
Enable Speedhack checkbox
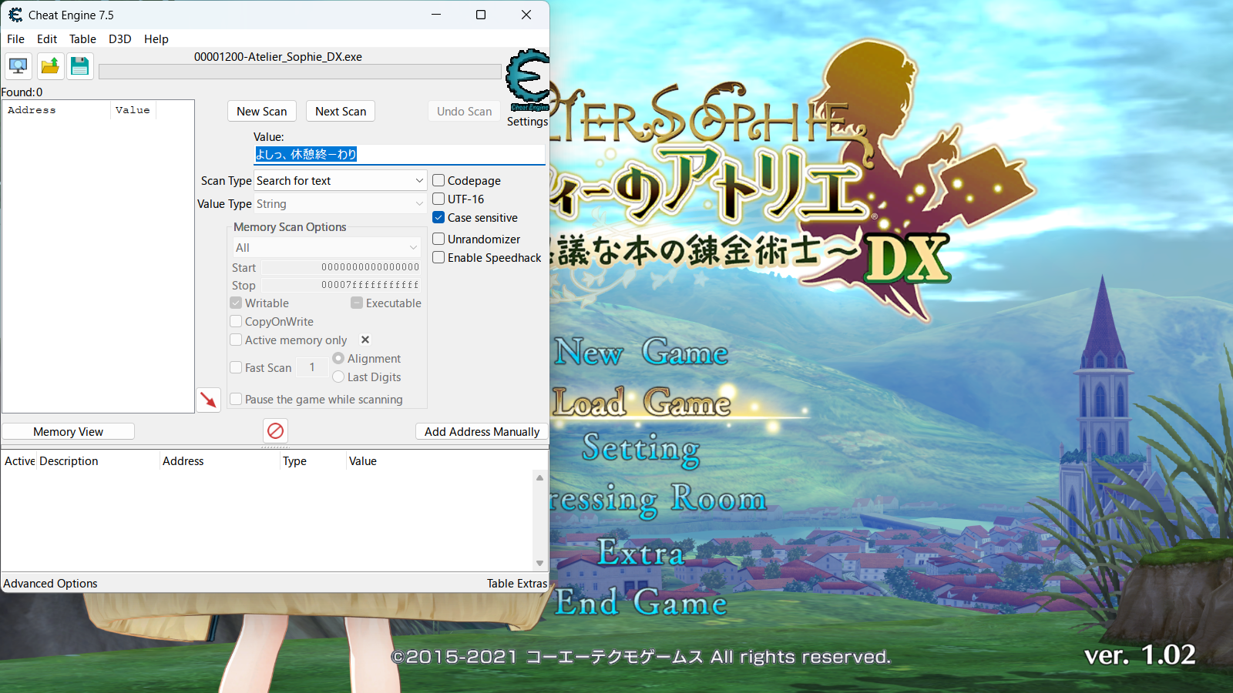click(438, 257)
